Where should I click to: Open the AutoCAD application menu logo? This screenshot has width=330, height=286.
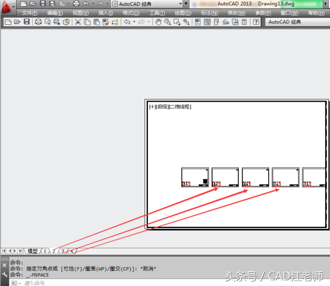[x=8, y=7]
